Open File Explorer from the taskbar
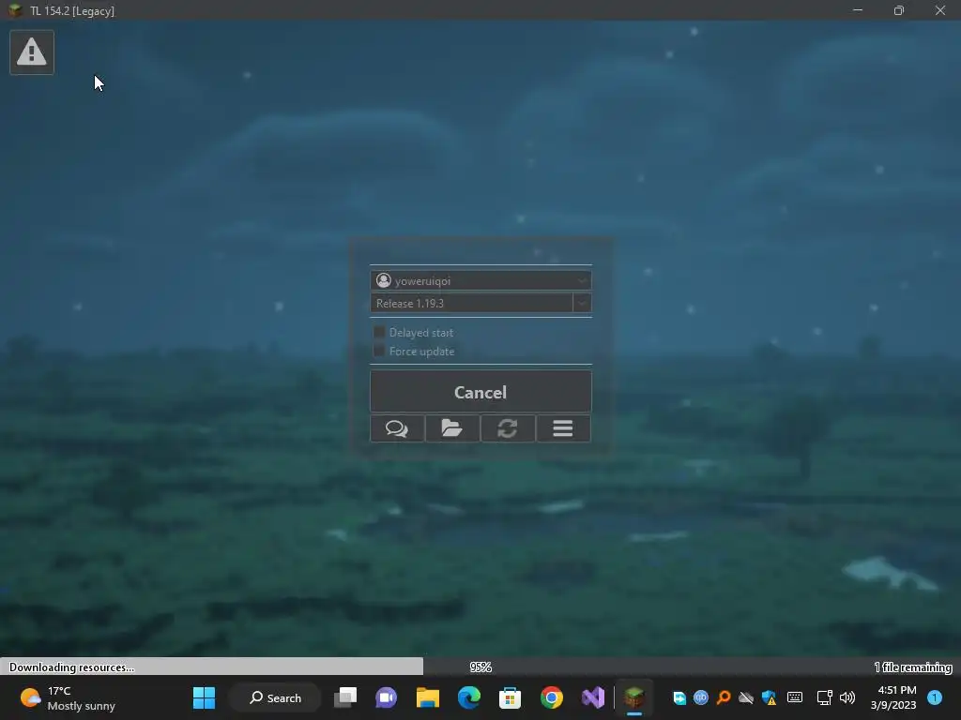This screenshot has height=720, width=961. [428, 697]
